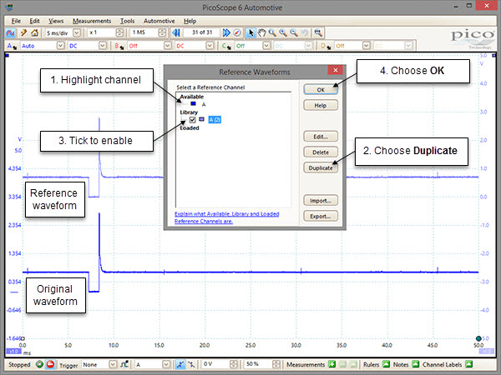Select the arrow pointer tool
This screenshot has width=501, height=375.
pos(251,32)
